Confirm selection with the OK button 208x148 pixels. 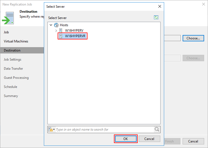click(x=126, y=139)
